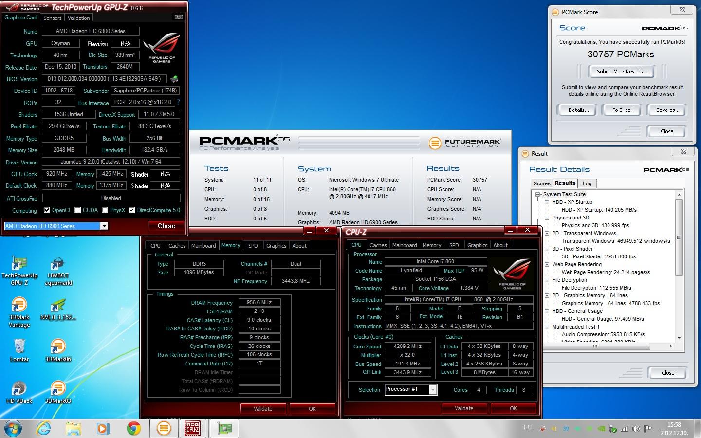The height and width of the screenshot is (438, 701).
Task: Toggle the OpenCL checkbox in GPU-Z
Action: tap(47, 210)
